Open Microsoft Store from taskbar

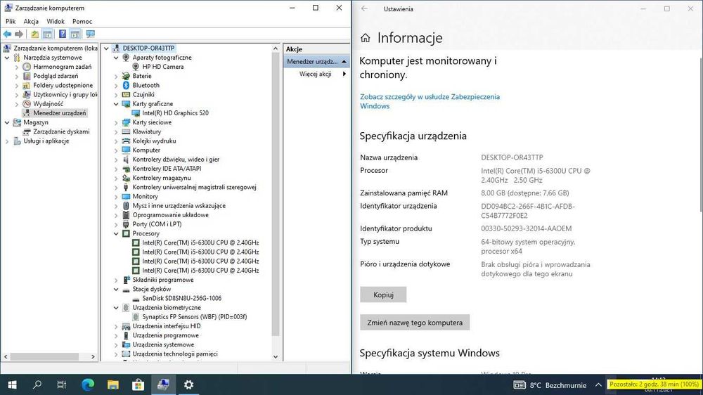138,384
